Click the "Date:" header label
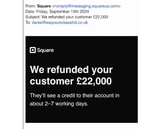This screenshot has height=133, width=159. point(30,11)
